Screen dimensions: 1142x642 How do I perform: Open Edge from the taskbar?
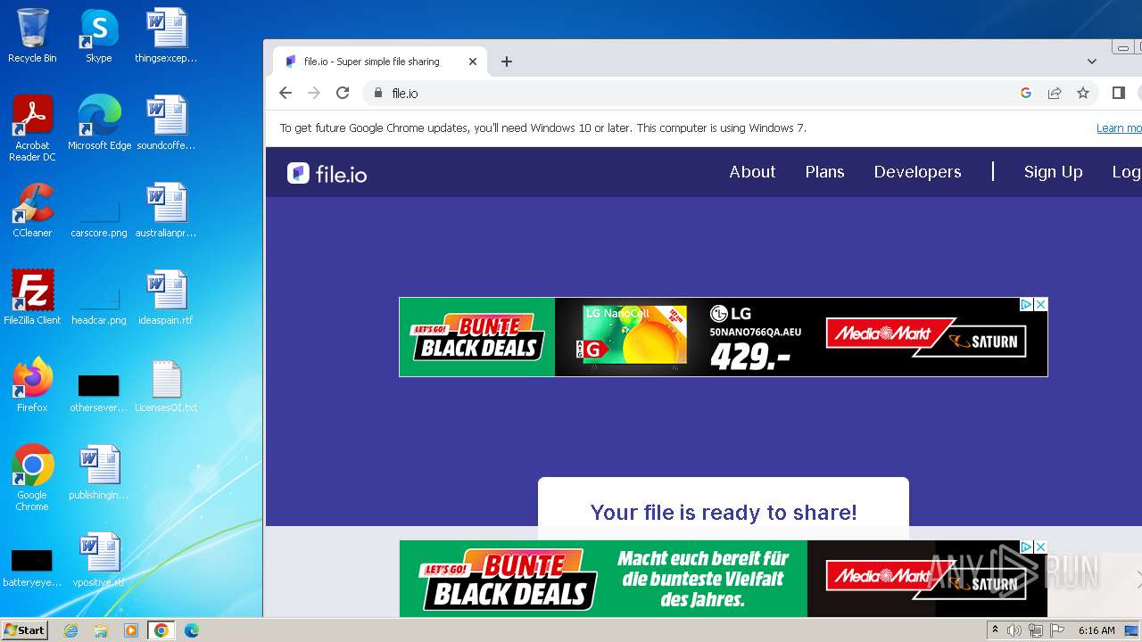click(192, 630)
